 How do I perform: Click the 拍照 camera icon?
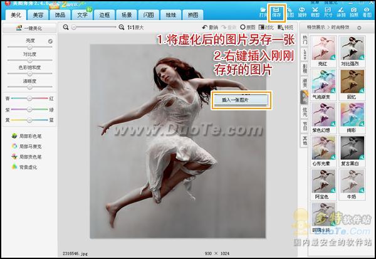(x=353, y=12)
